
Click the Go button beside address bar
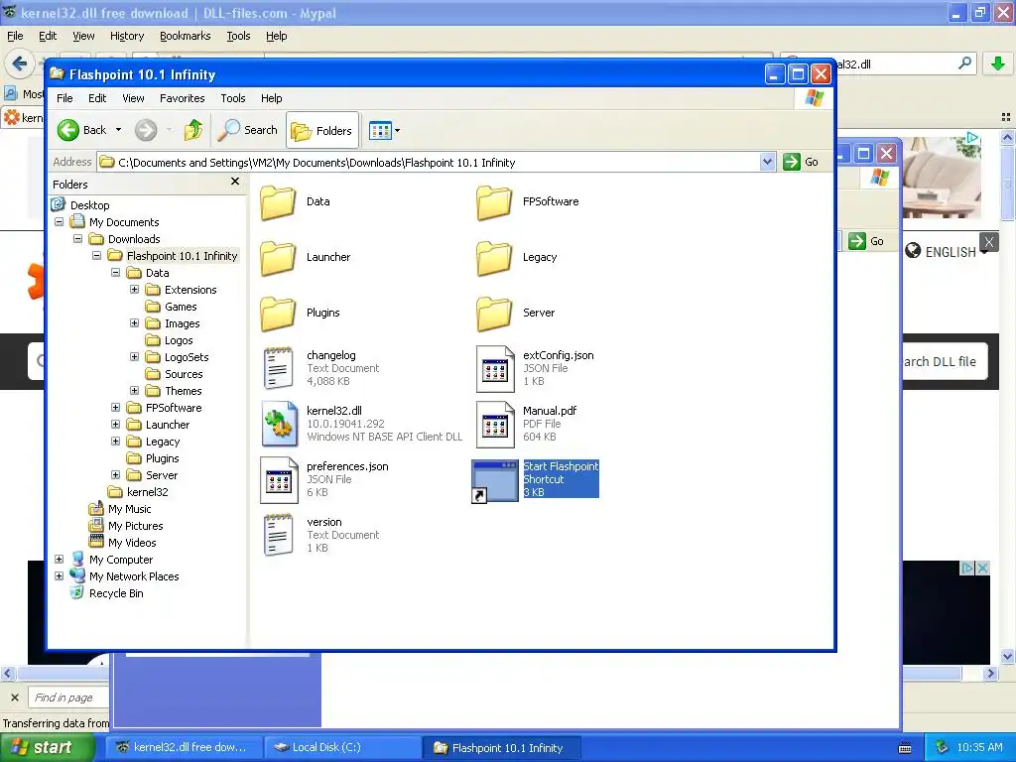point(801,162)
